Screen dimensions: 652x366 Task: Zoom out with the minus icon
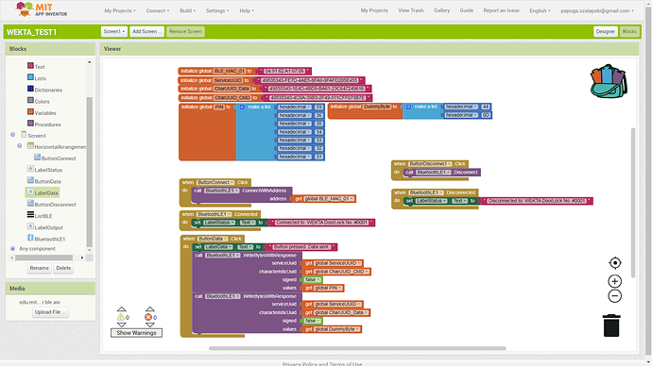pyautogui.click(x=614, y=296)
